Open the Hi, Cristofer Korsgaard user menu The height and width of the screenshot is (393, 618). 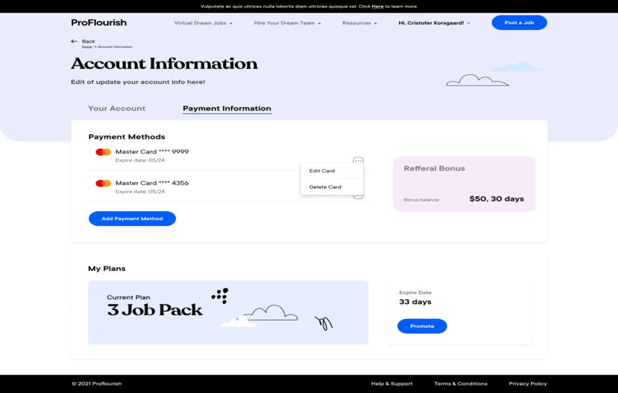point(434,23)
